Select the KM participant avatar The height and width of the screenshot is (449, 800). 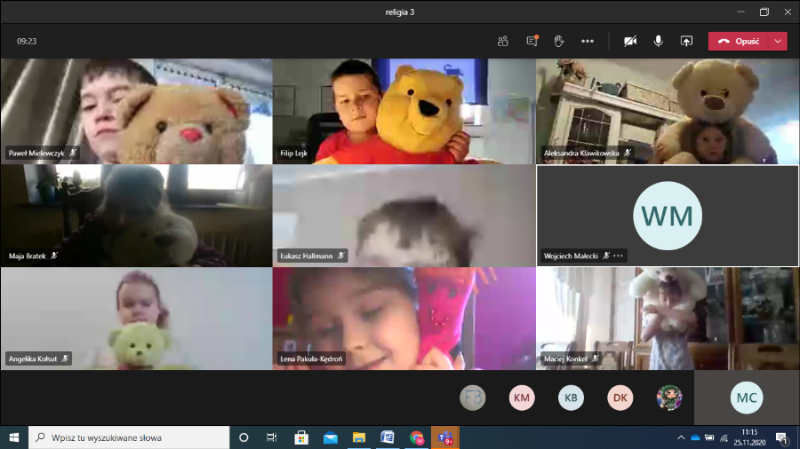click(522, 398)
